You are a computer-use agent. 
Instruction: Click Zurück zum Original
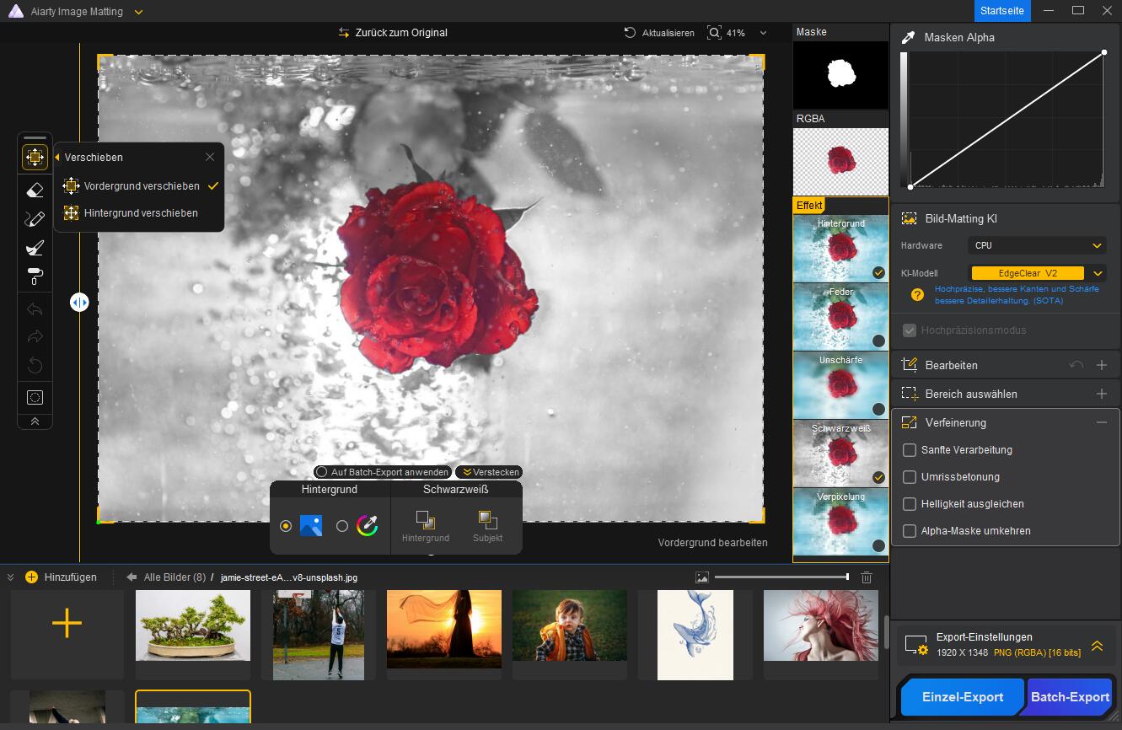click(x=395, y=33)
